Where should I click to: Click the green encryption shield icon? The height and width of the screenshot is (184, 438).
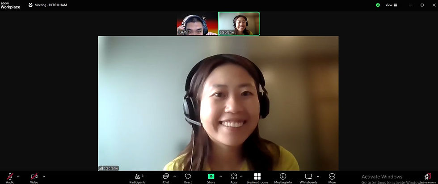point(378,5)
